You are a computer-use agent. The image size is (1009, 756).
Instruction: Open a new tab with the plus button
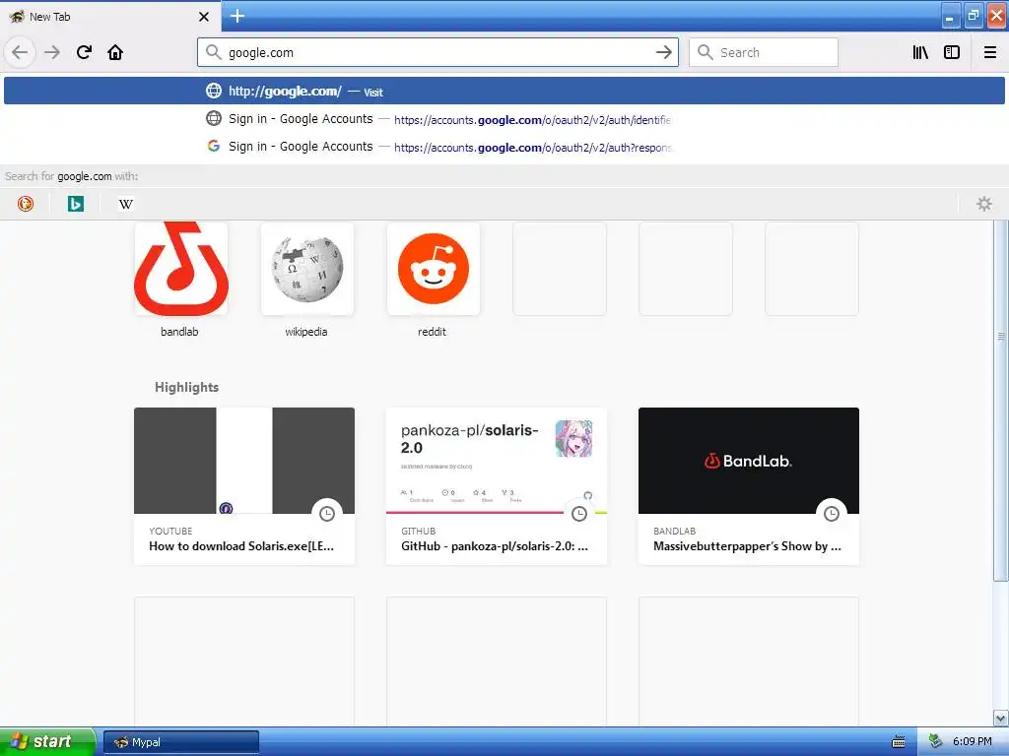point(237,16)
